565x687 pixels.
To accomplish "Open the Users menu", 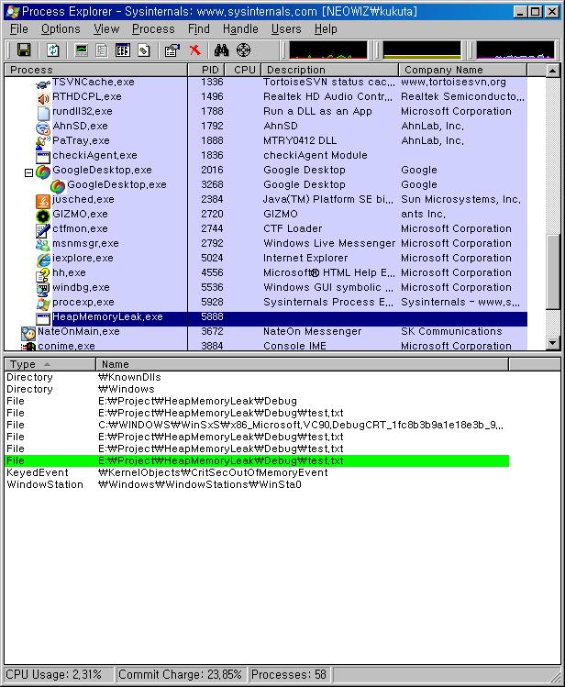I will pos(286,29).
